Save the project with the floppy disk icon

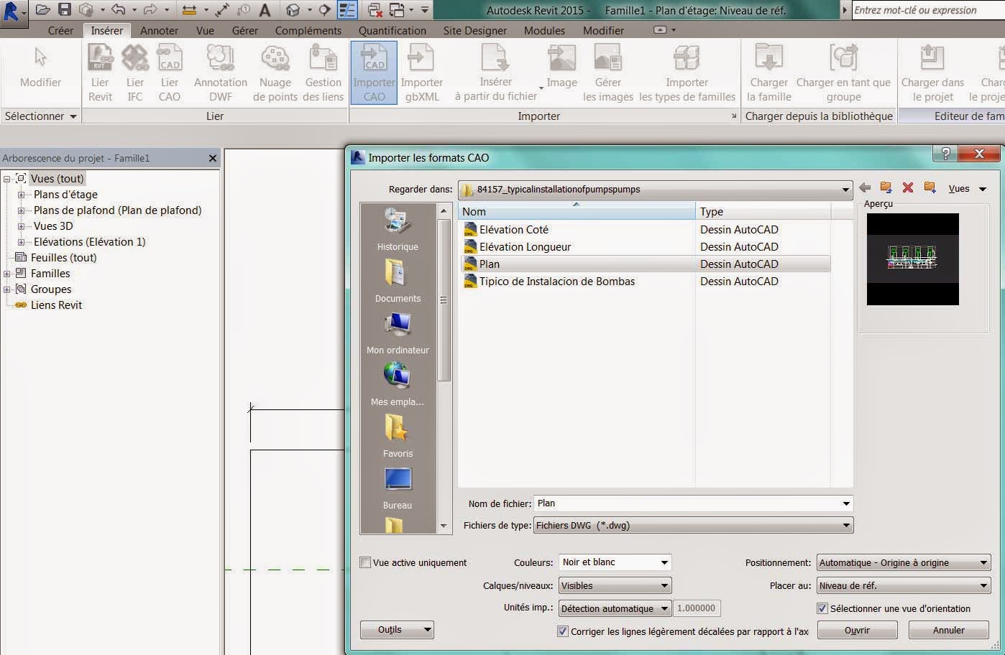click(x=65, y=10)
